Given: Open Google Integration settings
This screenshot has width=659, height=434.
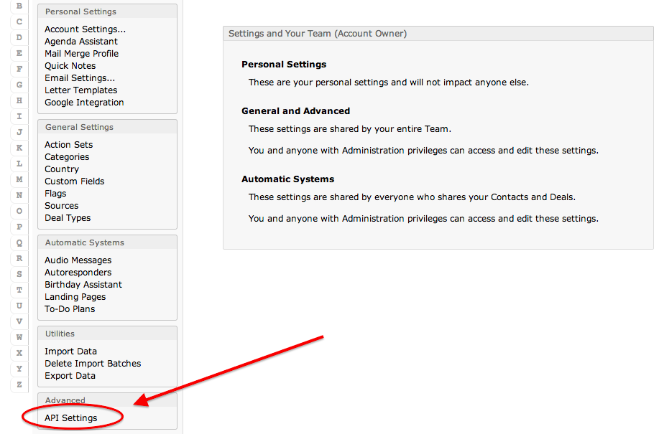Looking at the screenshot, I should (84, 103).
